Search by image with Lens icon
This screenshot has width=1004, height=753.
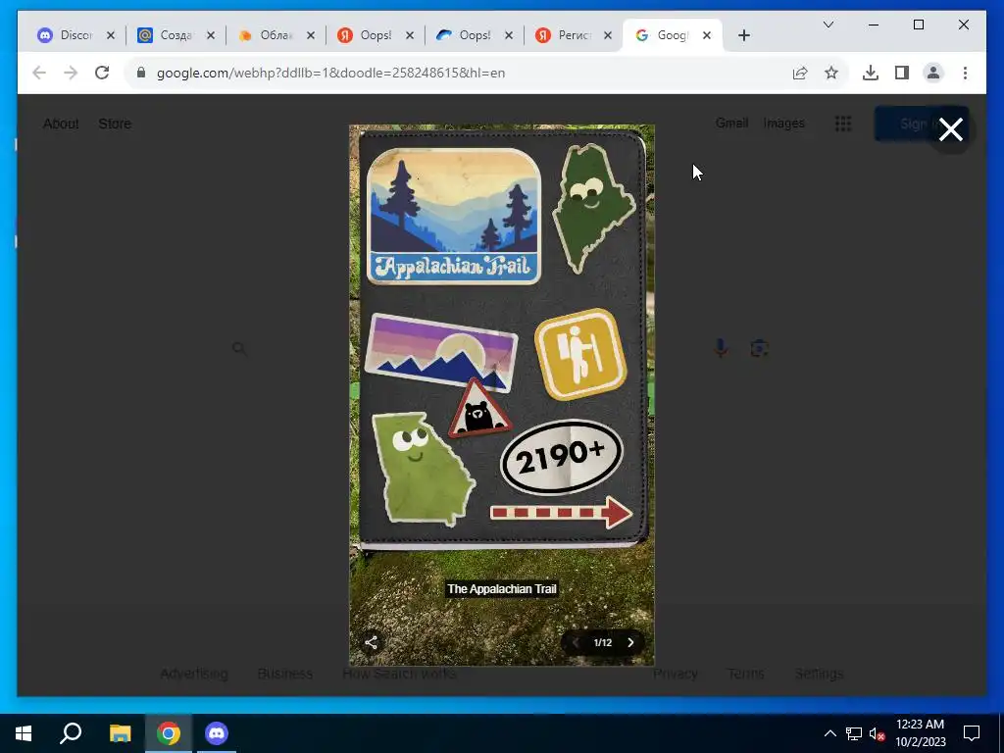tap(759, 348)
